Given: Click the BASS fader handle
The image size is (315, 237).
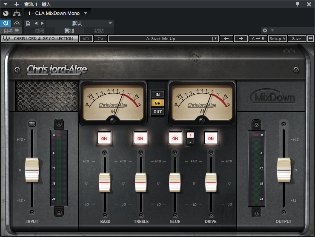Looking at the screenshot, I should point(105,183).
